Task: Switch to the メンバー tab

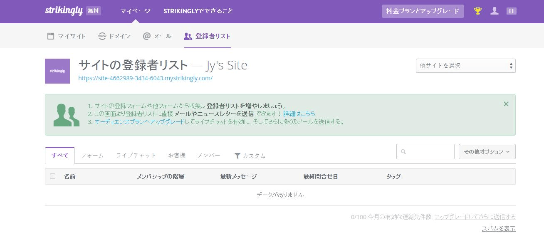Action: coord(208,156)
